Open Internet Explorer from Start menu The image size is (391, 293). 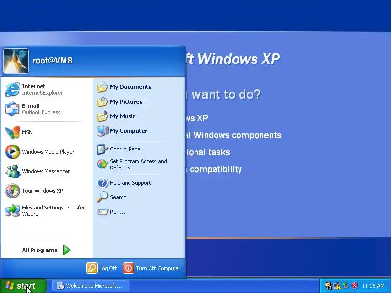click(x=12, y=89)
